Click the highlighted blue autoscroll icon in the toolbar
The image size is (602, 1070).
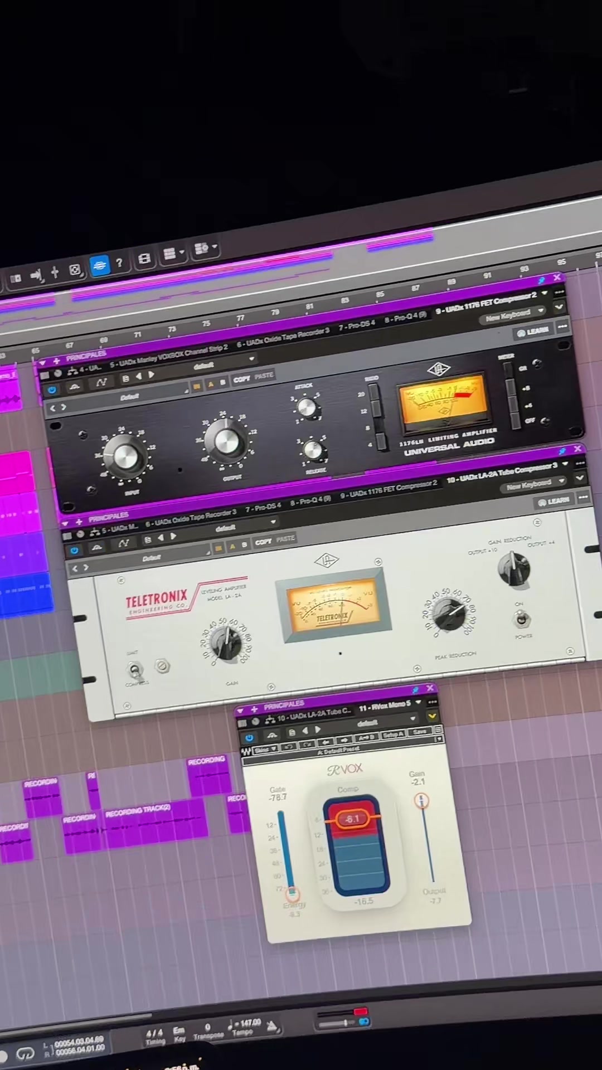coord(99,265)
